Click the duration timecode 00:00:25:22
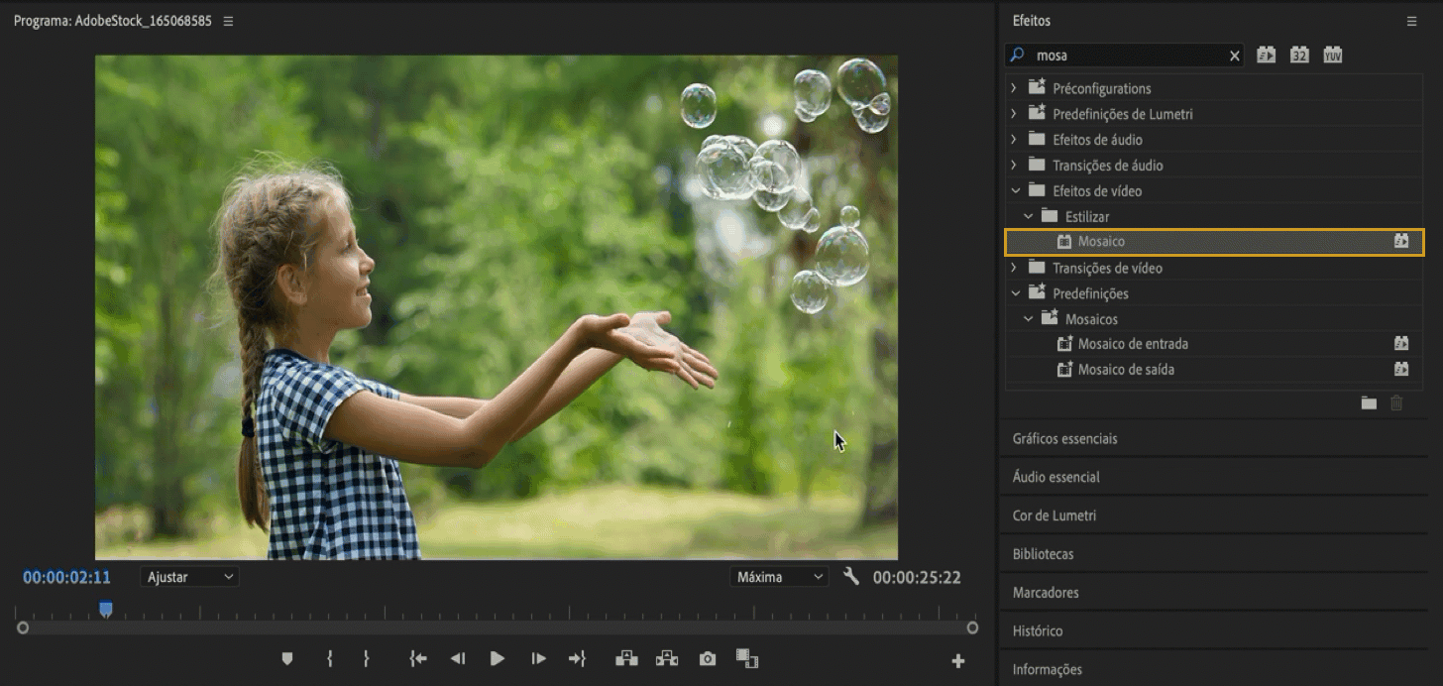 pyautogui.click(x=917, y=577)
